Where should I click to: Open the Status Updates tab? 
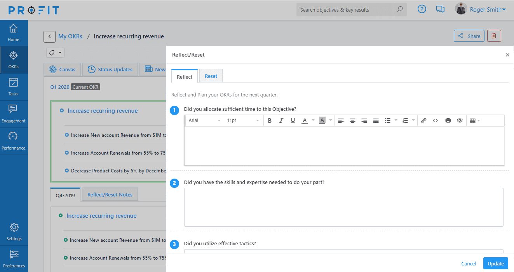coord(110,69)
